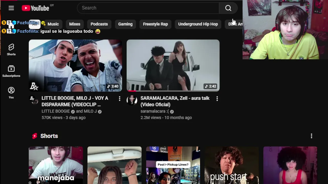328x184 pixels.
Task: Open the VOY A DISPARARME video title
Action: click(75, 101)
